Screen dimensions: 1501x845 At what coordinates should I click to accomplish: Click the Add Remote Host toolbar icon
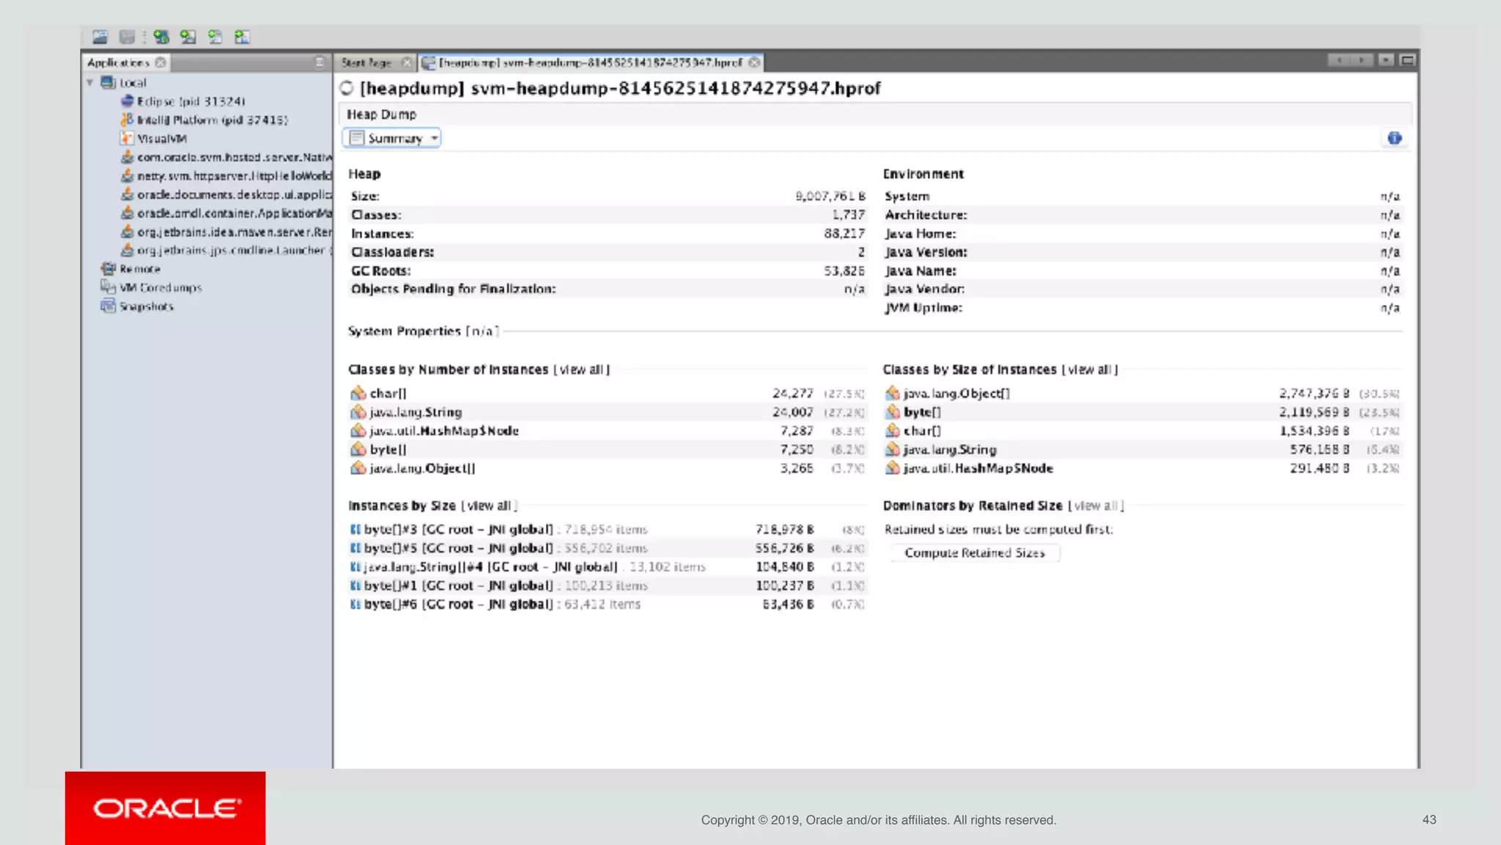tap(188, 37)
